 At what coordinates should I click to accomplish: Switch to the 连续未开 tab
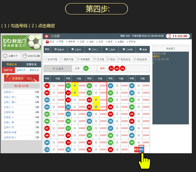(21, 70)
